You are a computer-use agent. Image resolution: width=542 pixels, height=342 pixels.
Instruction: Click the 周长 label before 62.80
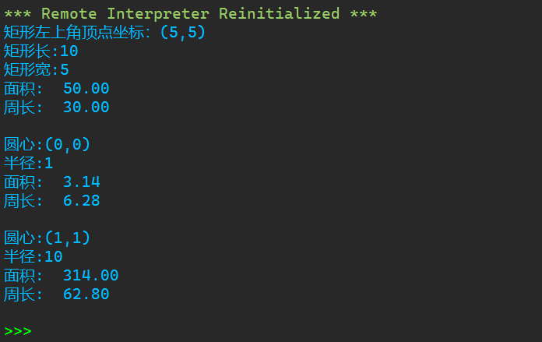point(19,294)
